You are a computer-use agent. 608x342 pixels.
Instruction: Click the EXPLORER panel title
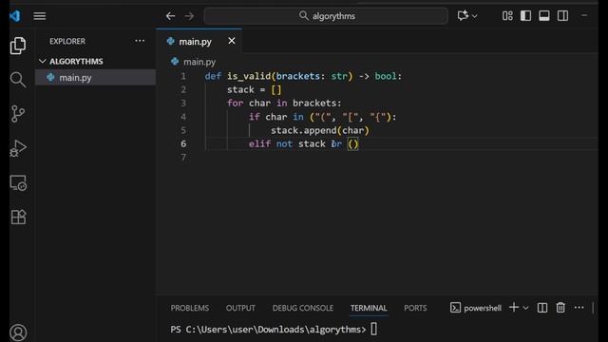click(x=67, y=41)
